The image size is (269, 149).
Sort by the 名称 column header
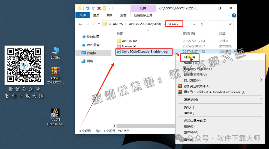click(x=120, y=33)
